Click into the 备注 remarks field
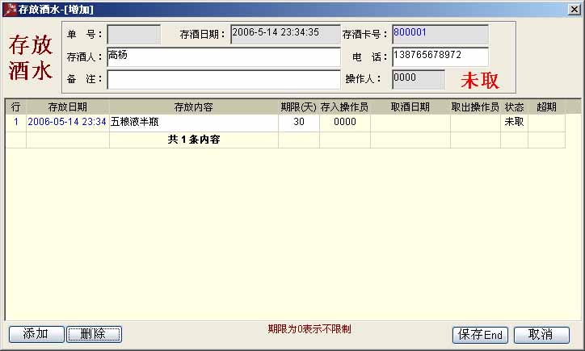The image size is (585, 351). point(223,79)
